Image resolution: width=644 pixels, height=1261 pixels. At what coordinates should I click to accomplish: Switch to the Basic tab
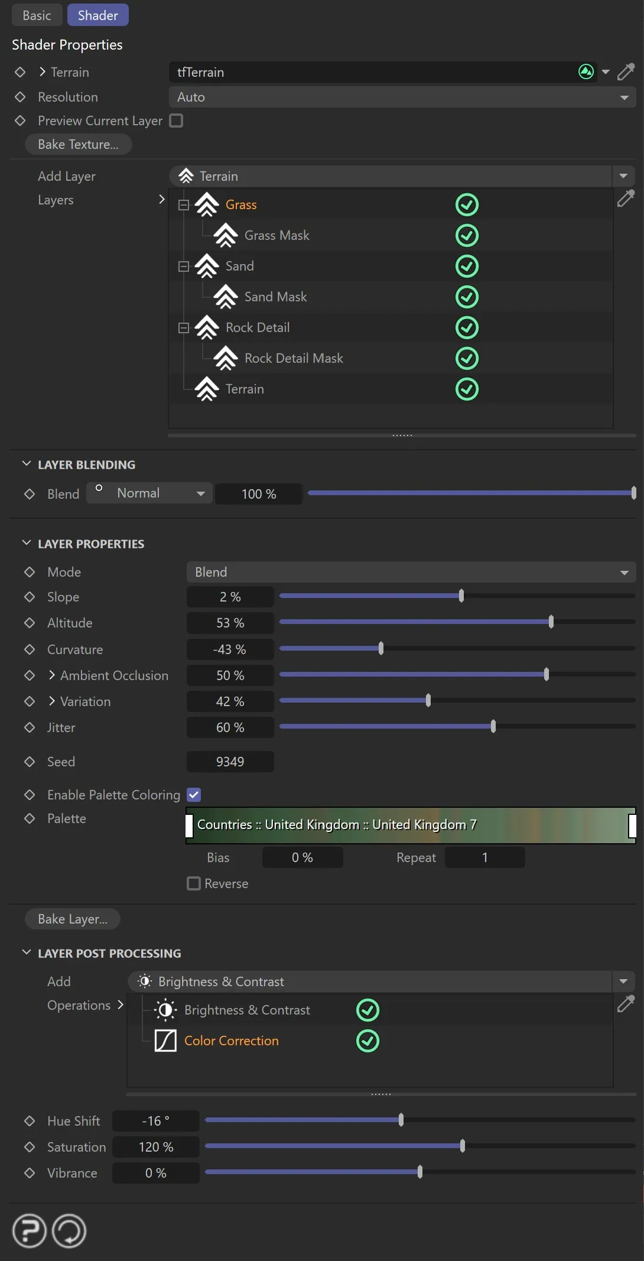point(37,15)
